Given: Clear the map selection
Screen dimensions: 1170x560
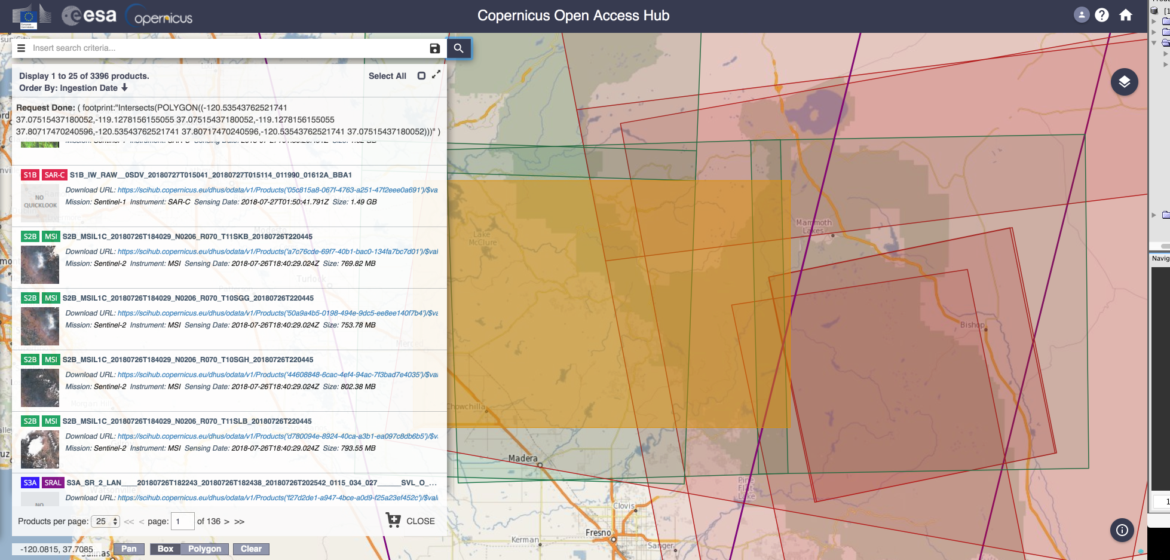Looking at the screenshot, I should pos(252,549).
